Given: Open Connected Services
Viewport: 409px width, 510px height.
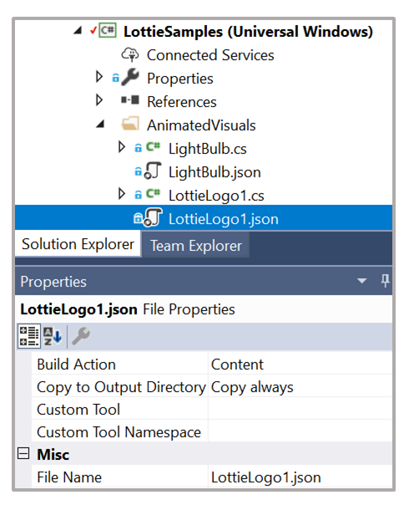Looking at the screenshot, I should (x=210, y=55).
